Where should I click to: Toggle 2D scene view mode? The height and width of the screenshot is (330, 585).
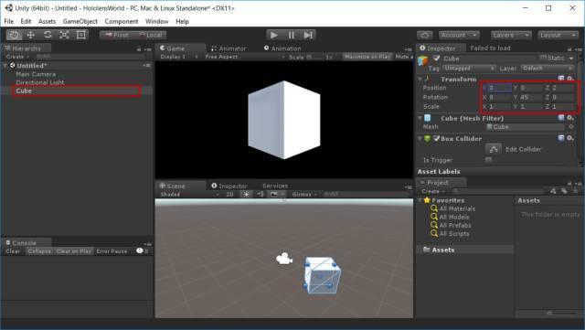coord(229,195)
